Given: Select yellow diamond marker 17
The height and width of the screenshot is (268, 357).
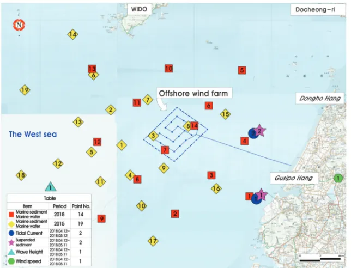Looking at the screenshot, I should pyautogui.click(x=153, y=241).
